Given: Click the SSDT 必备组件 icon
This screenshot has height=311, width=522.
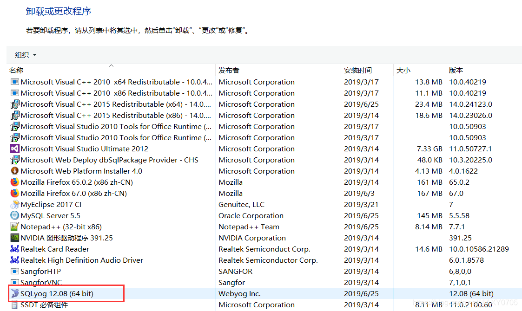Looking at the screenshot, I should click(x=15, y=305).
